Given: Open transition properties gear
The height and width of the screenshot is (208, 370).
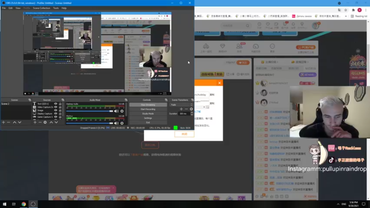Looking at the screenshot, I should point(191,109).
